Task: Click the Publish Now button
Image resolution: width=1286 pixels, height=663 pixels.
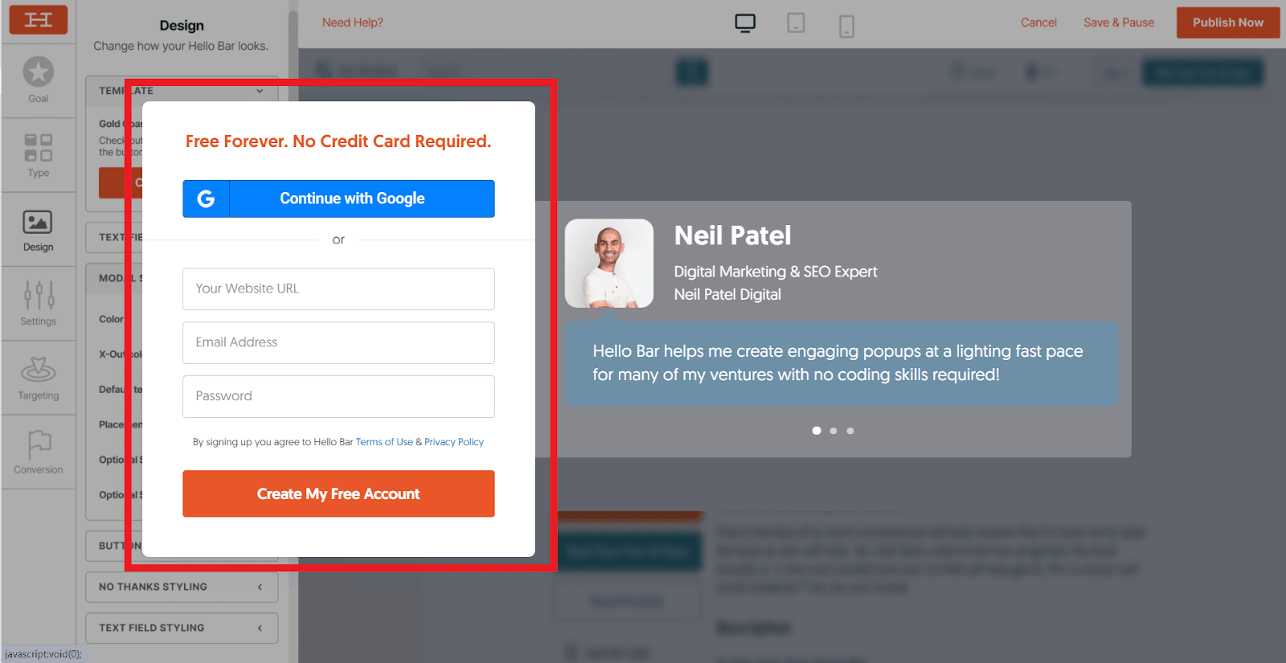Action: [1228, 23]
